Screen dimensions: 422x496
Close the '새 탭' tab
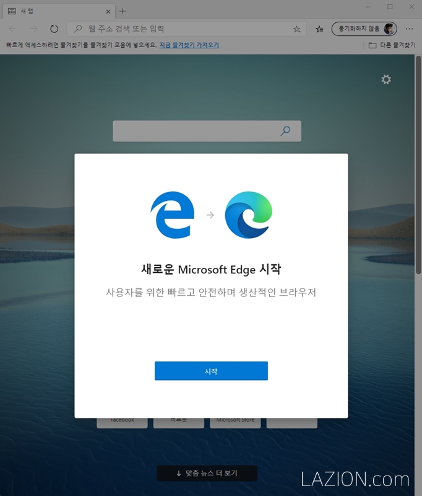108,11
